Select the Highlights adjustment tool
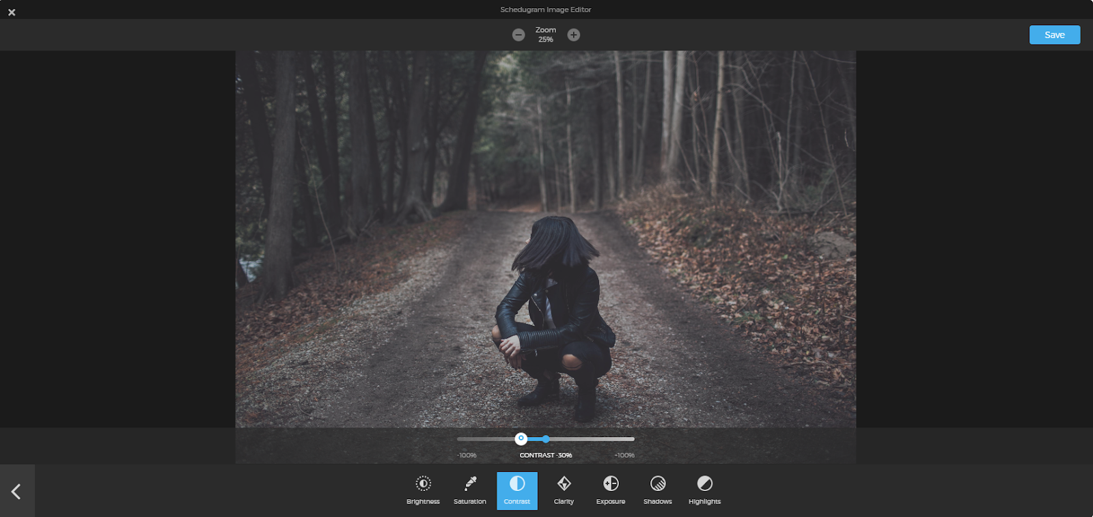This screenshot has height=517, width=1093. tap(704, 490)
